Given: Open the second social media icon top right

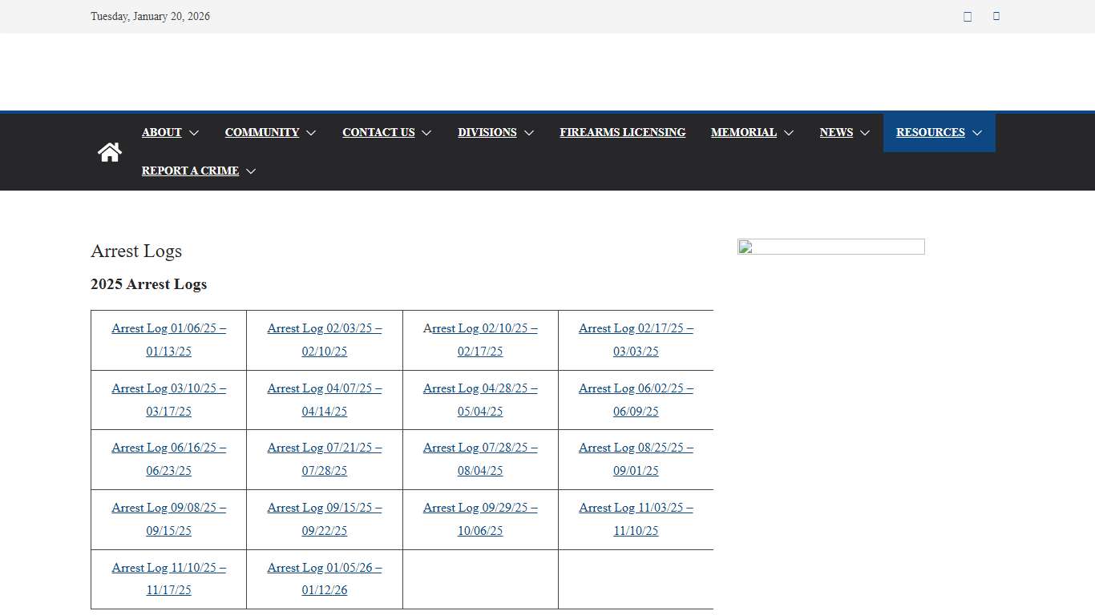Looking at the screenshot, I should coord(996,16).
